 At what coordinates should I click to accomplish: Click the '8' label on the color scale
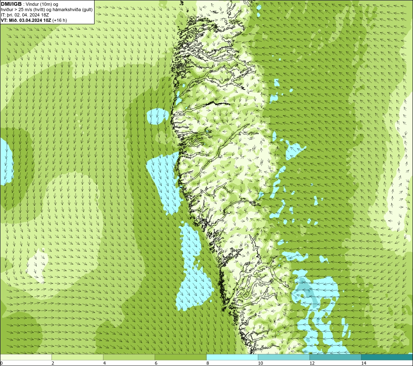pyautogui.click(x=208, y=363)
